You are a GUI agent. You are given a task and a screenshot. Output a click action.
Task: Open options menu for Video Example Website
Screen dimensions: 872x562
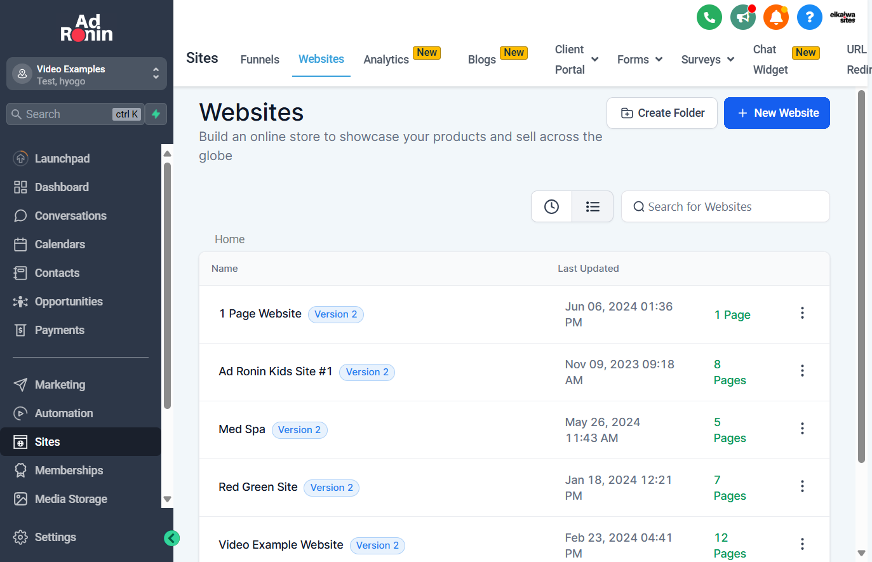[x=802, y=544]
